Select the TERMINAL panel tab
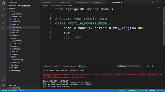165x92 pixels. click(x=82, y=66)
